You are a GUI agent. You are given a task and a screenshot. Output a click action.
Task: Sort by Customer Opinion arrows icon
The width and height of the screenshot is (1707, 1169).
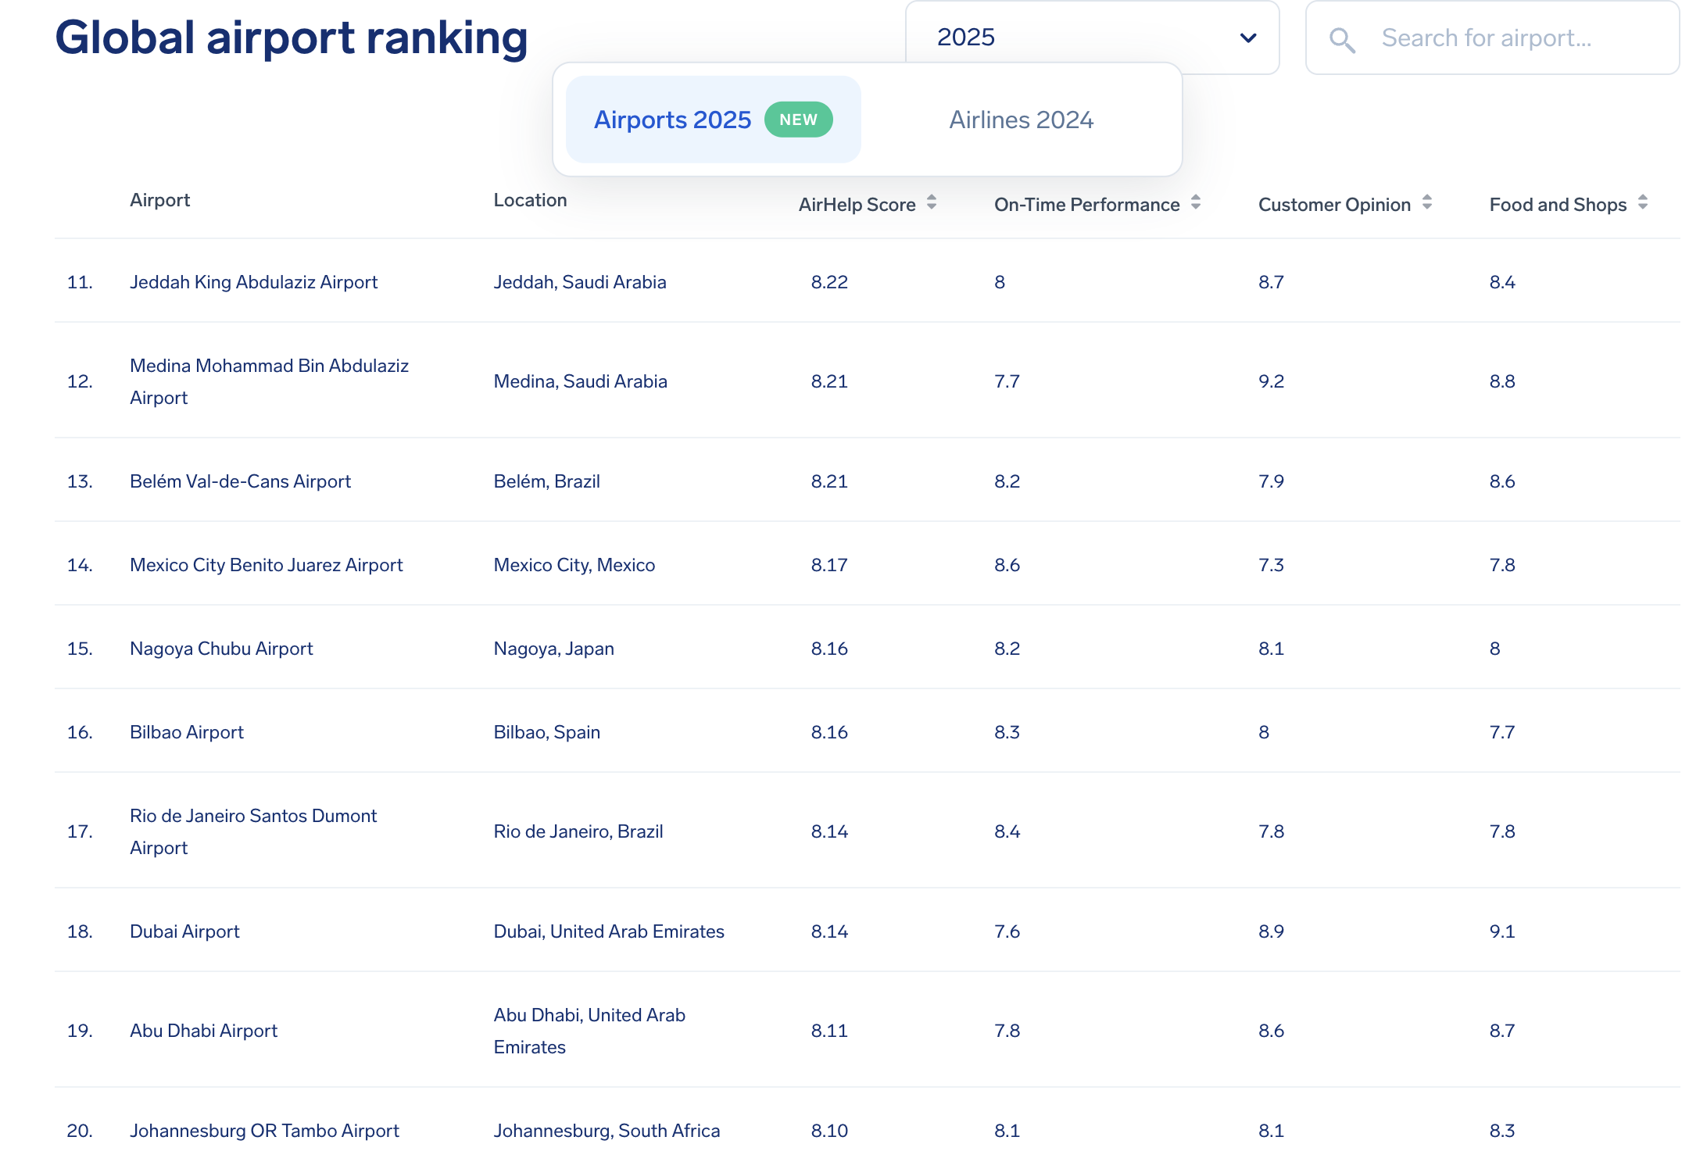(1426, 203)
